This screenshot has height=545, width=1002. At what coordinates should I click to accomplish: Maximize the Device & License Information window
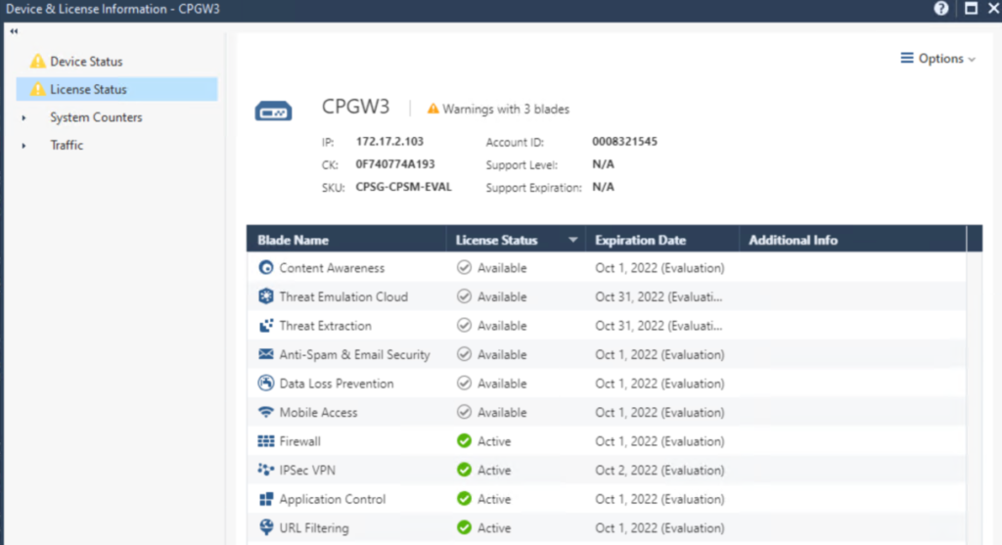(x=971, y=8)
